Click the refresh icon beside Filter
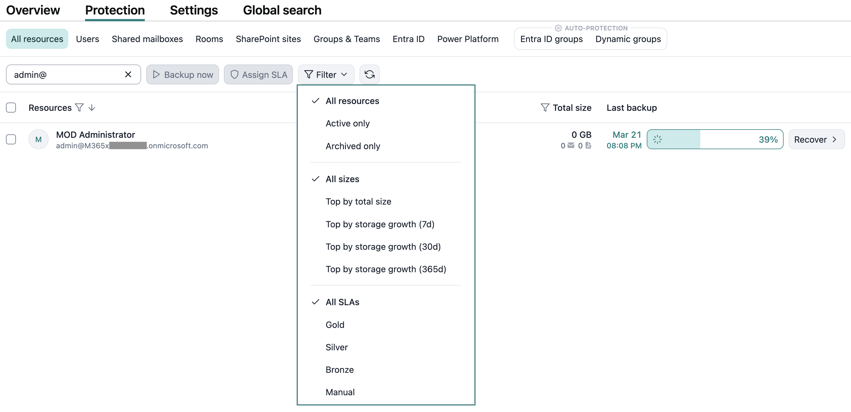The width and height of the screenshot is (851, 412). pos(369,75)
